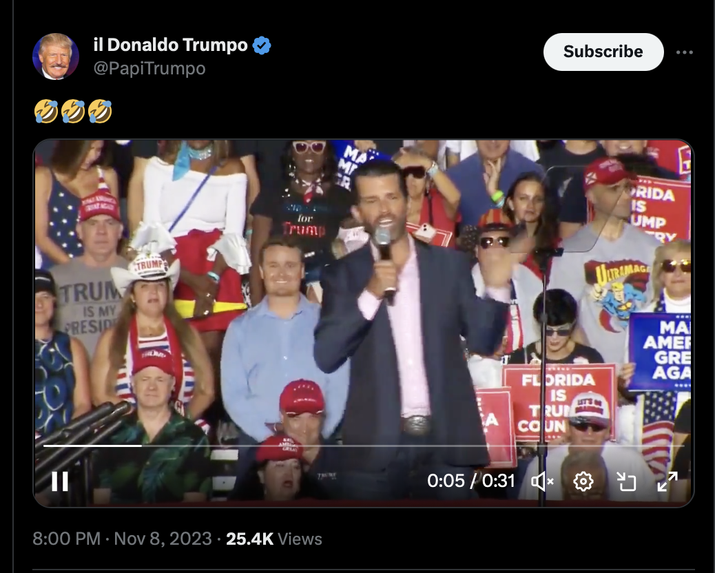
Task: Expand video to fullscreen
Action: tap(667, 481)
